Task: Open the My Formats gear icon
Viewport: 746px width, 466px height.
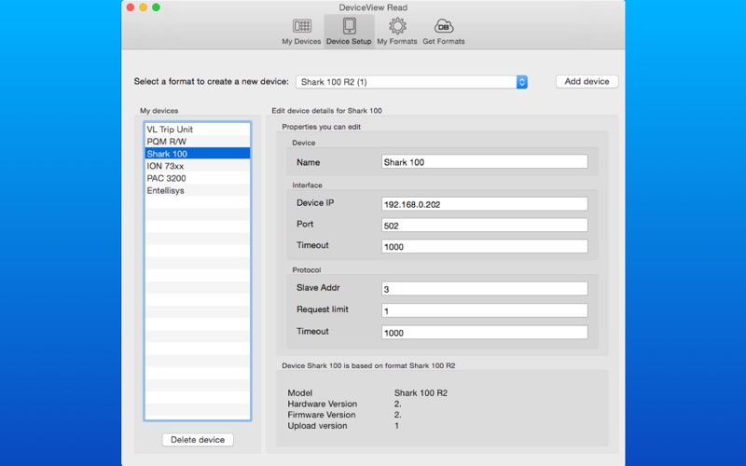Action: [396, 30]
